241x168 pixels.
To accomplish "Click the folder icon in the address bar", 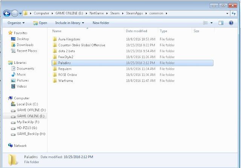I will (x=26, y=13).
